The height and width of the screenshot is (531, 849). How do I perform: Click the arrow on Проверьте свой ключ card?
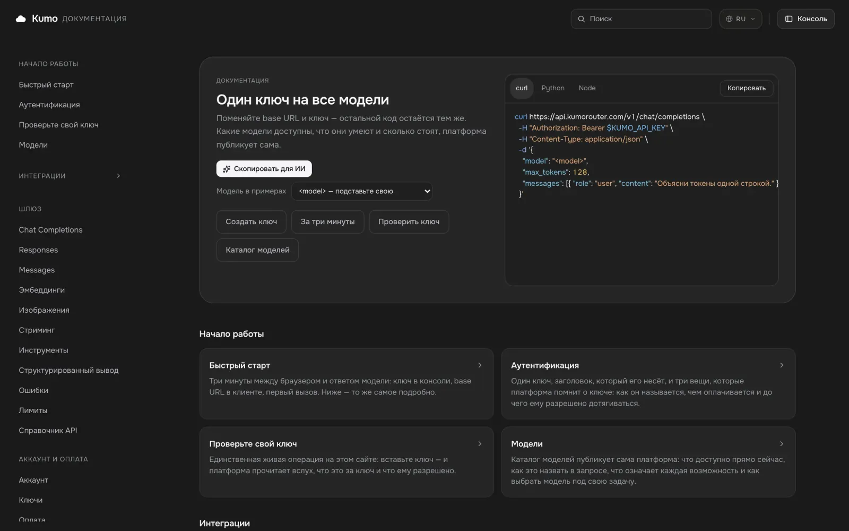(x=480, y=443)
